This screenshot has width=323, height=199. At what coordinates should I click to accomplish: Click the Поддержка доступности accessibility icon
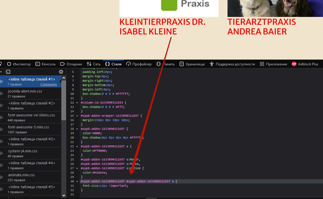[212, 64]
